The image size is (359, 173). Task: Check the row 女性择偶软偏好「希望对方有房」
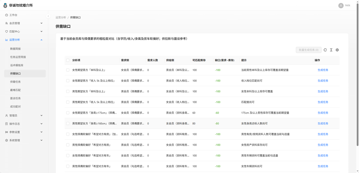[68, 134]
